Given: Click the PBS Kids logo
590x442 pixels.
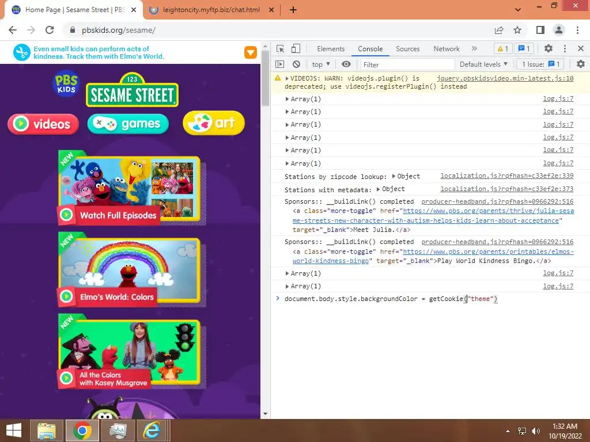Looking at the screenshot, I should point(66,83).
